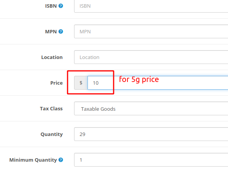
Task: Click the Tax Class label
Action: (51, 108)
